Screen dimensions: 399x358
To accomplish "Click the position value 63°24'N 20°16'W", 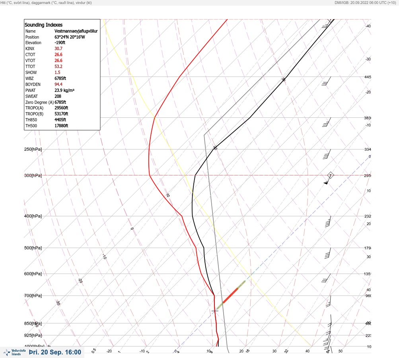I will 70,37.
